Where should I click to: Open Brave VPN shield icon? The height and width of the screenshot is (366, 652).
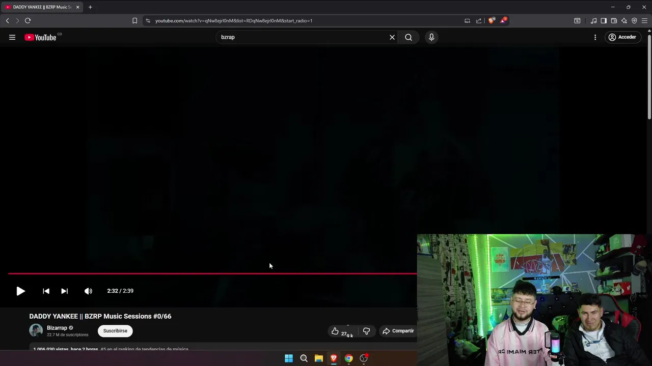pos(634,21)
